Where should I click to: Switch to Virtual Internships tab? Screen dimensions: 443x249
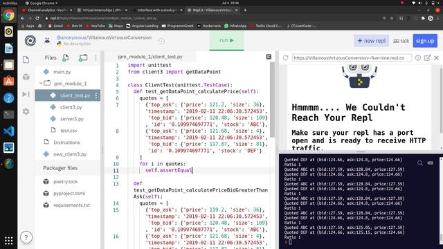tap(102, 10)
